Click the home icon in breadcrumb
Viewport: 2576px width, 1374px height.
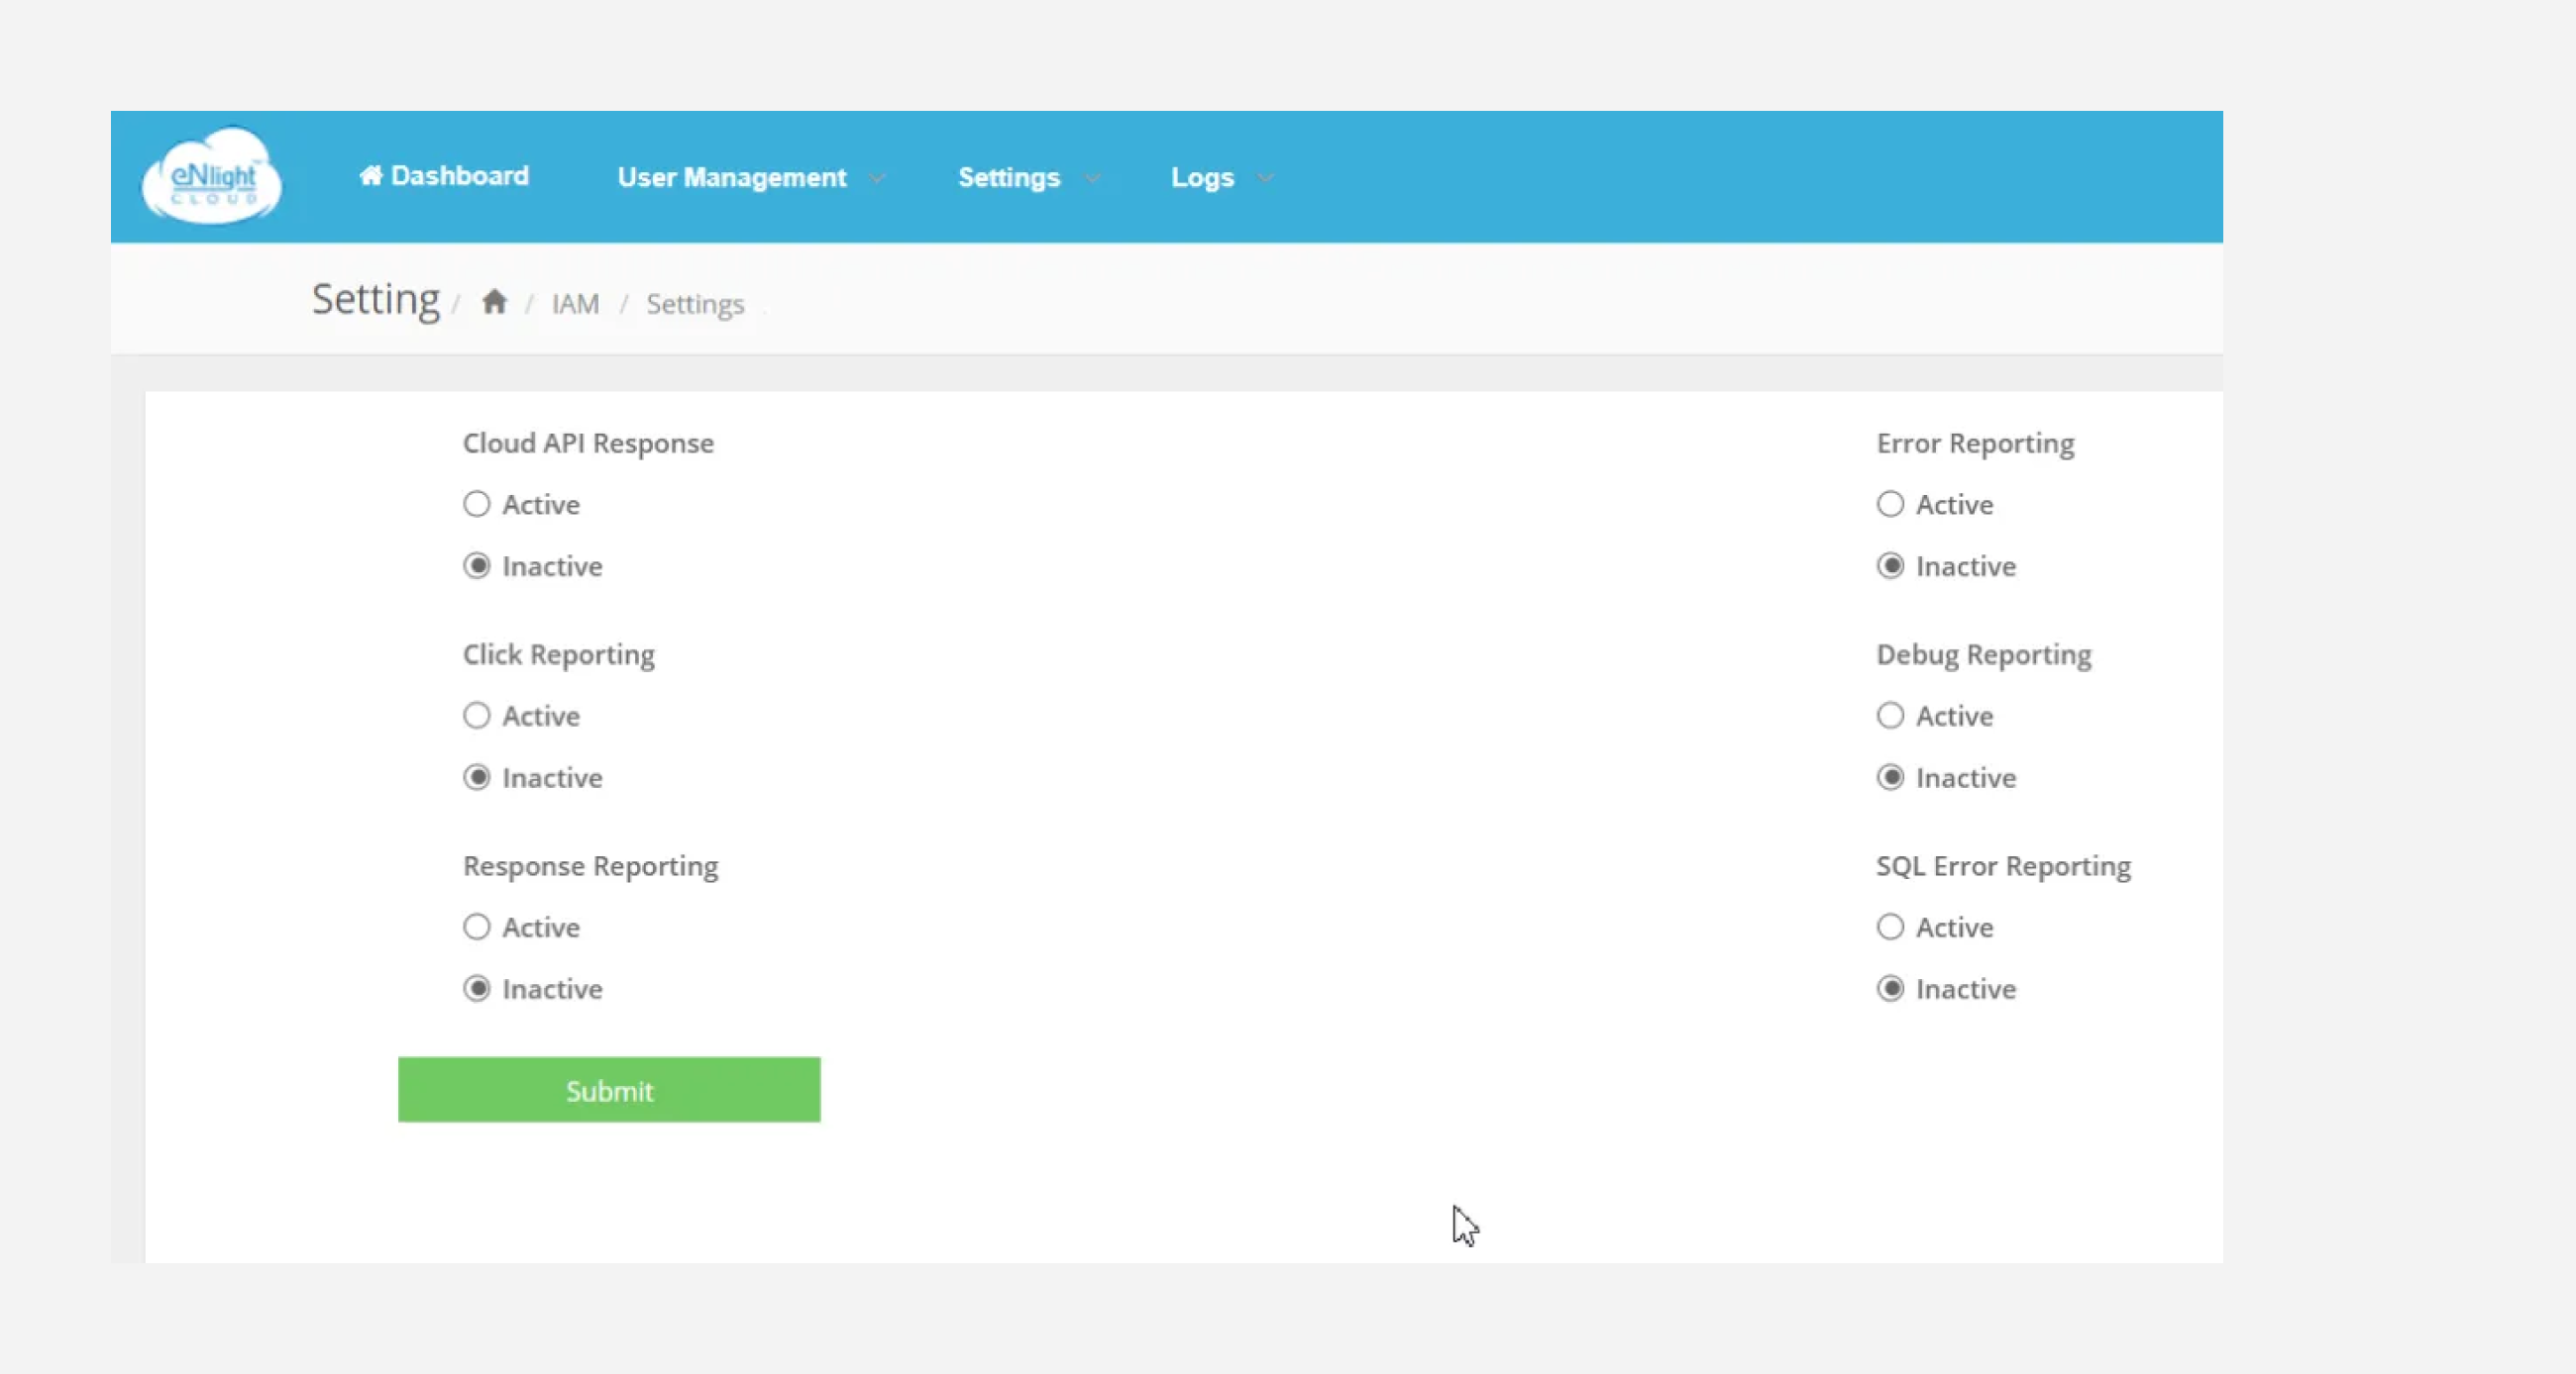[x=494, y=302]
